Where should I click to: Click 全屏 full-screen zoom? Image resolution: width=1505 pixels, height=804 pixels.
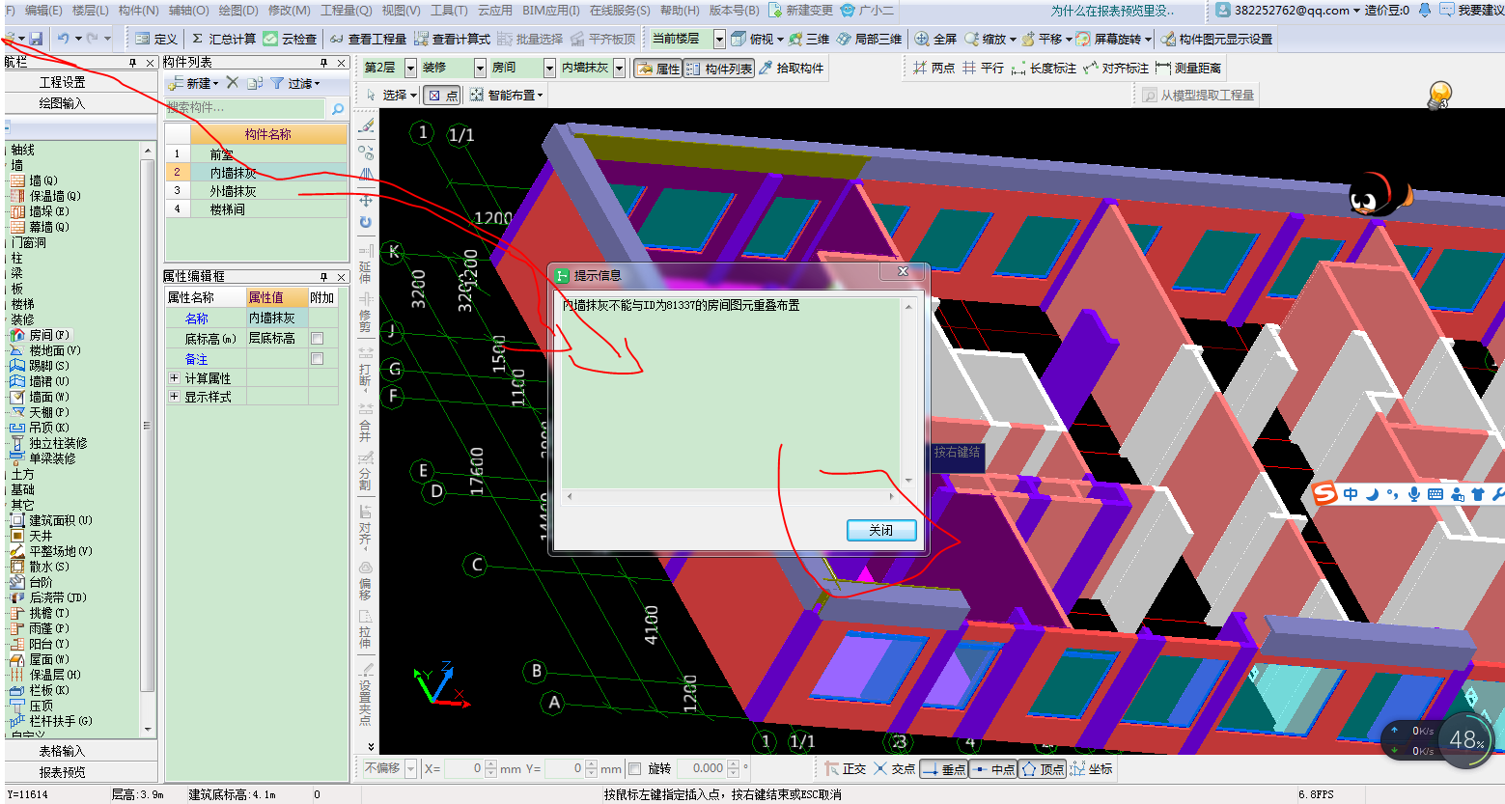coord(935,39)
